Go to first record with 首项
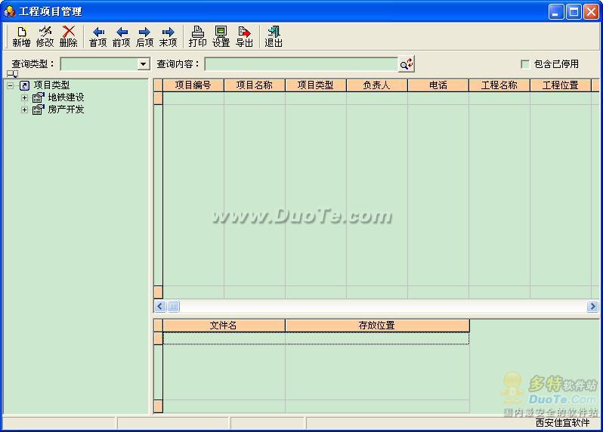 (x=98, y=36)
